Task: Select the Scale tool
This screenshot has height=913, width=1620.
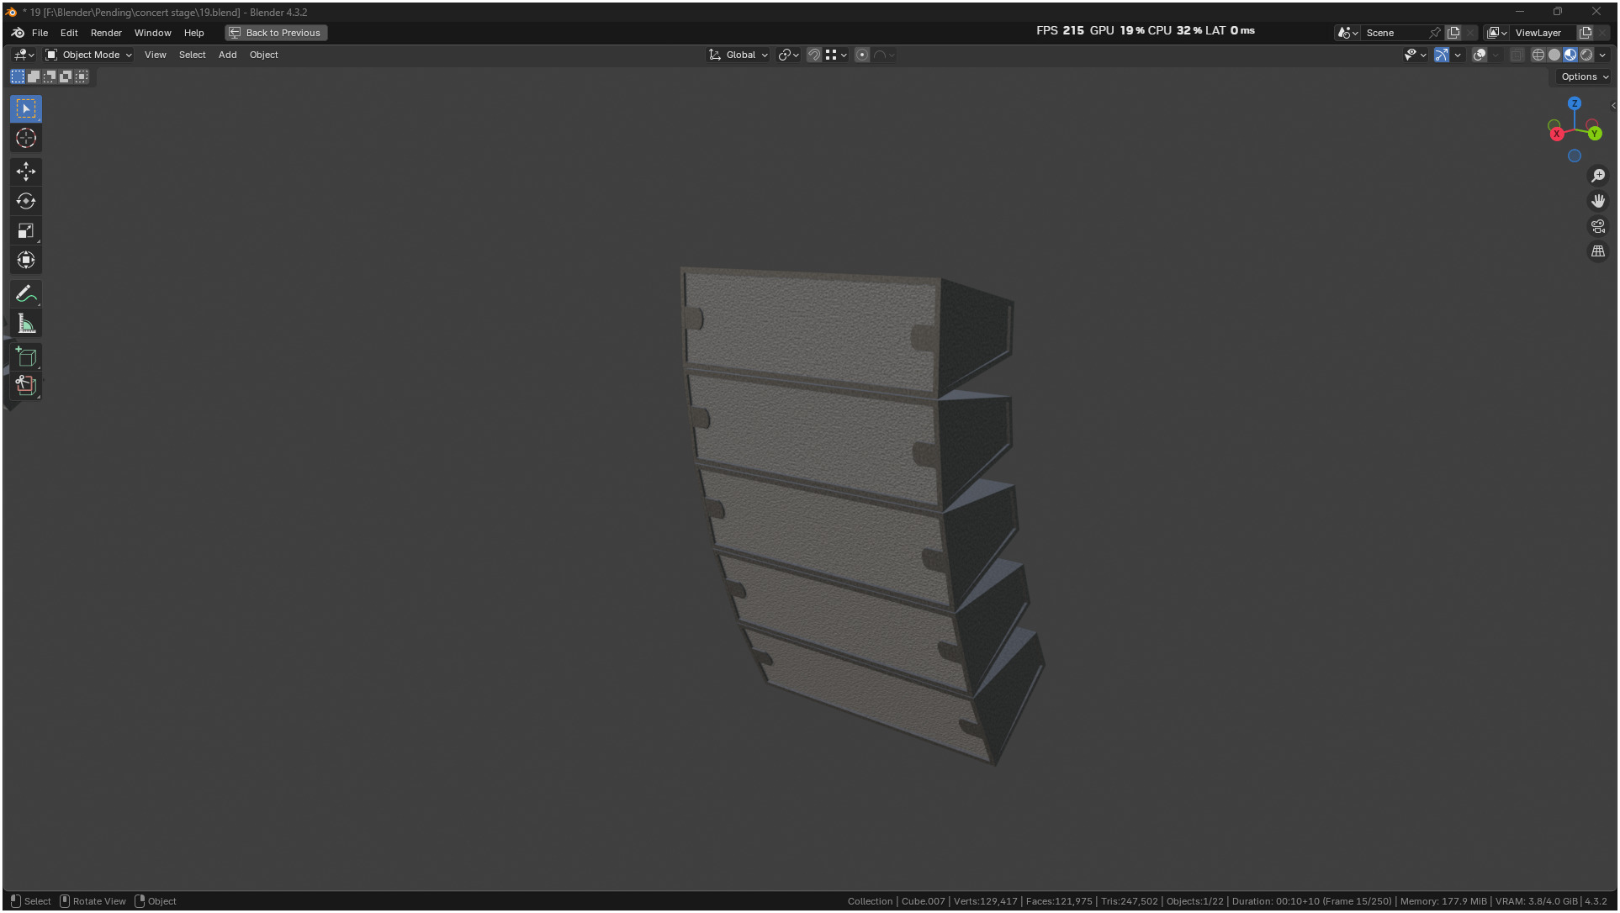Action: pos(26,230)
